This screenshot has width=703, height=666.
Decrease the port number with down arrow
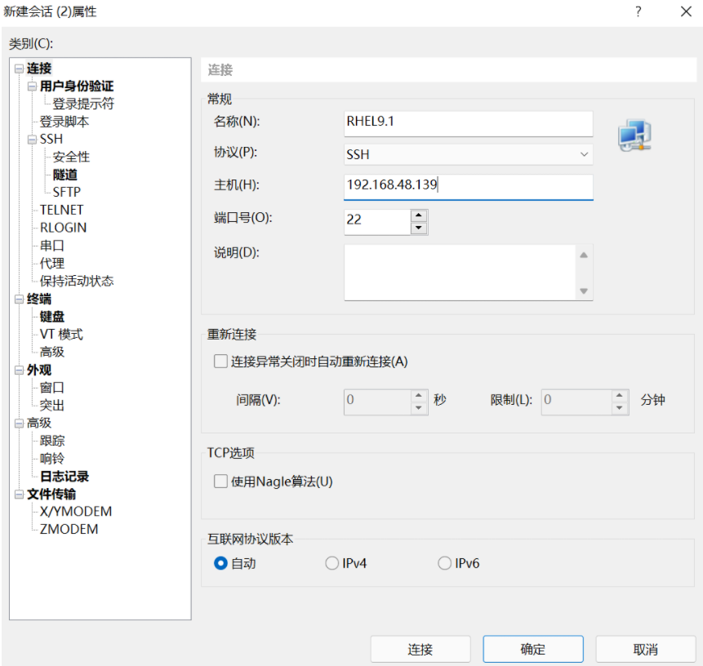coord(419,228)
